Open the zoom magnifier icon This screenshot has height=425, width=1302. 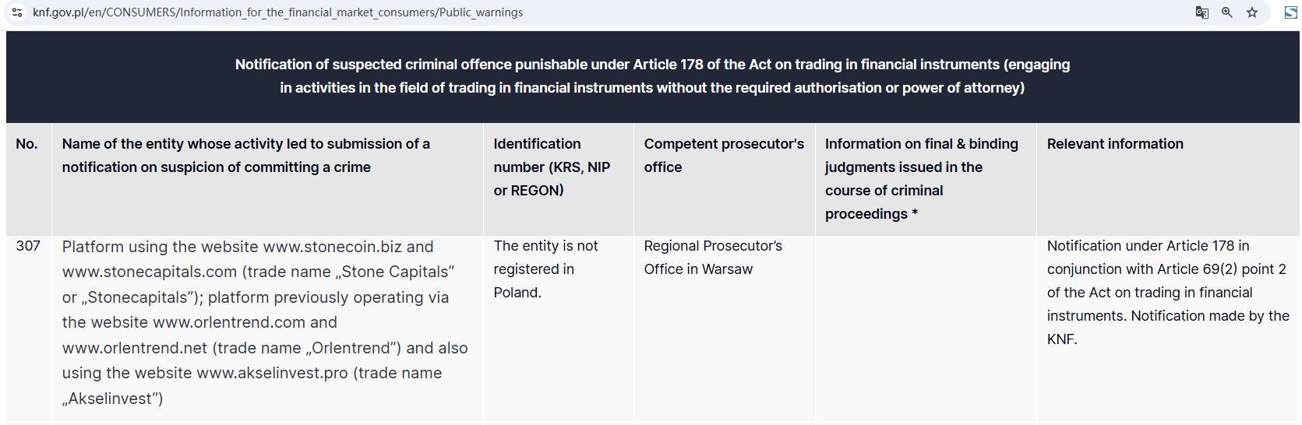1226,12
